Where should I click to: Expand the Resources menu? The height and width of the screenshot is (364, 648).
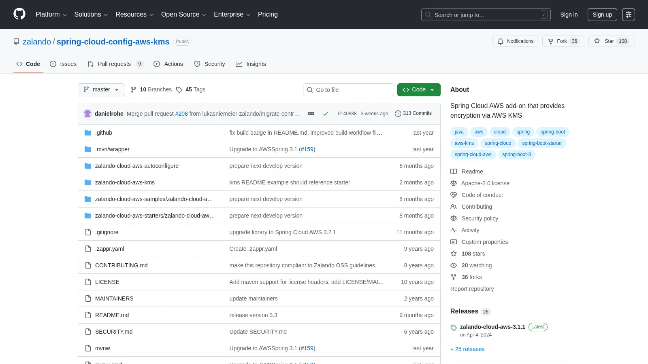point(134,15)
